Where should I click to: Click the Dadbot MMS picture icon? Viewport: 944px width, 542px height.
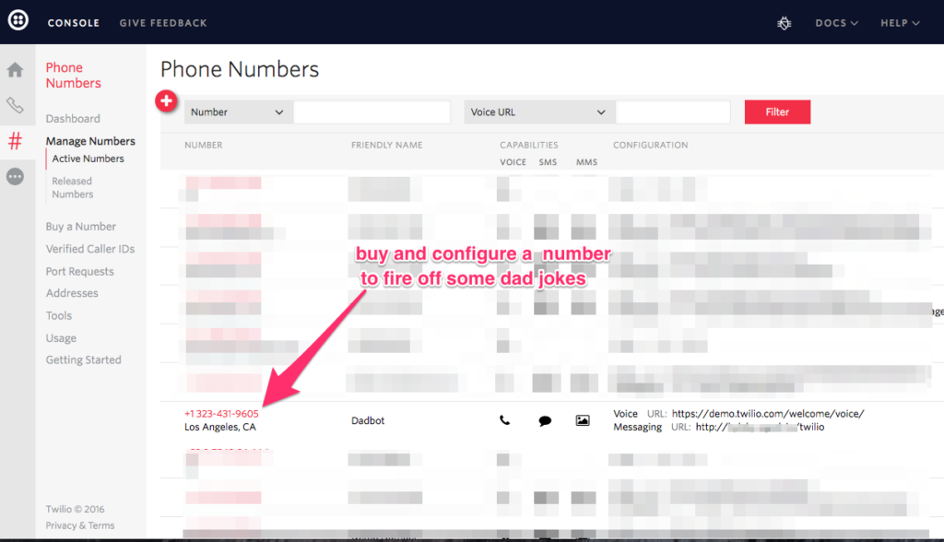coord(583,420)
